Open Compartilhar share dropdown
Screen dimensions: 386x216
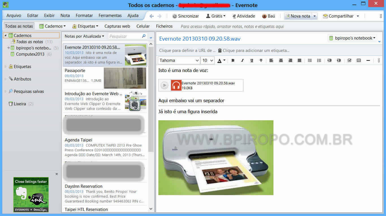click(x=341, y=16)
